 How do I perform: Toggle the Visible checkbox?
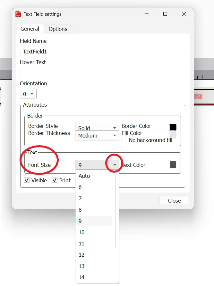[x=27, y=180]
